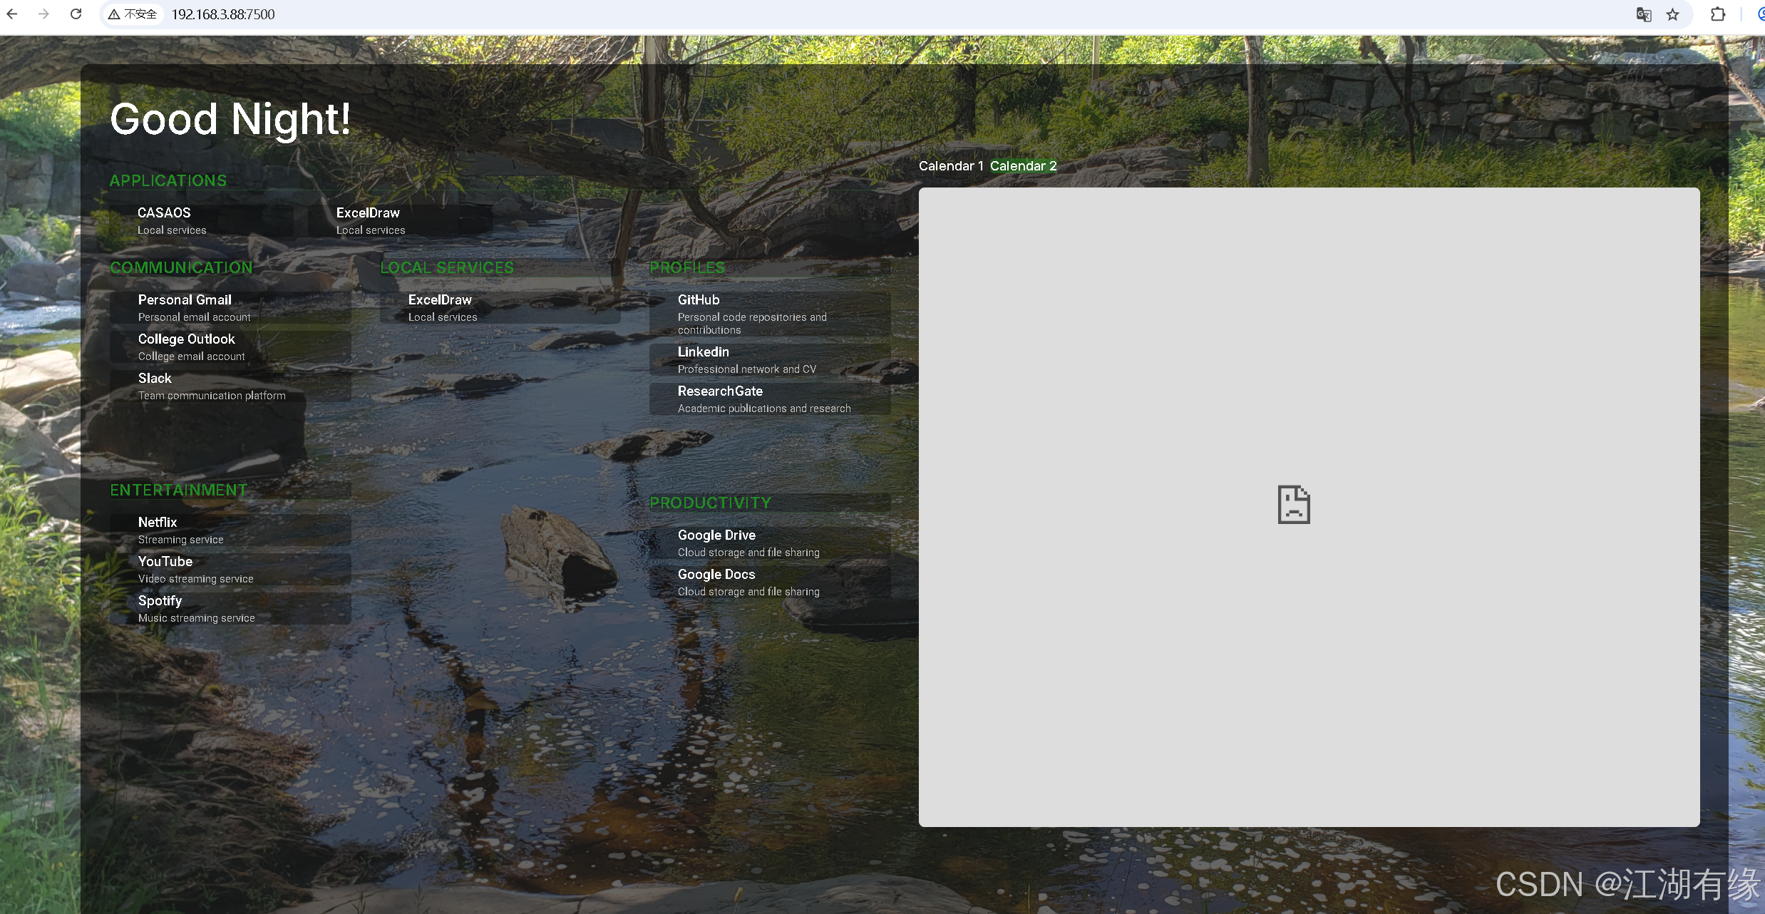The image size is (1765, 914).
Task: Open Google Drive link
Action: (716, 535)
